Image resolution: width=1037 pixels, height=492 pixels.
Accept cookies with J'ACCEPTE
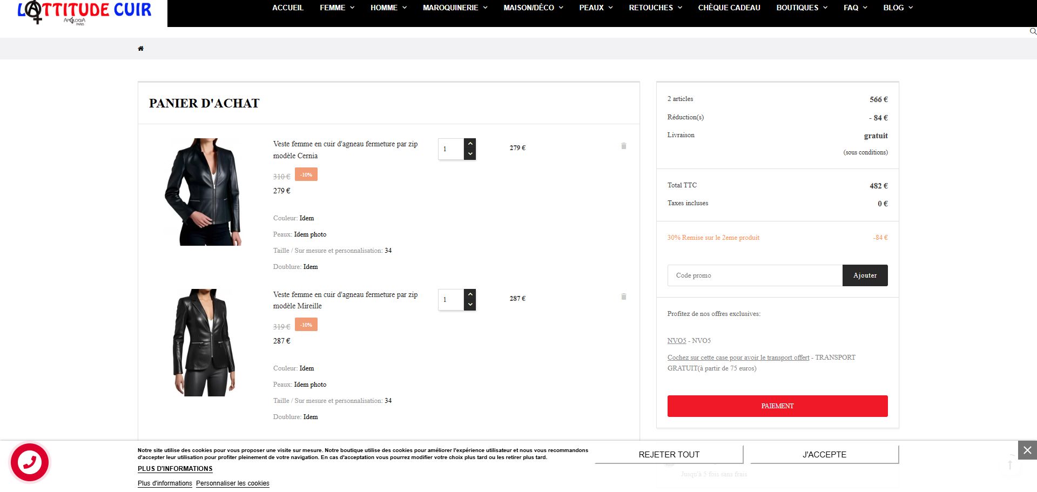(x=824, y=455)
